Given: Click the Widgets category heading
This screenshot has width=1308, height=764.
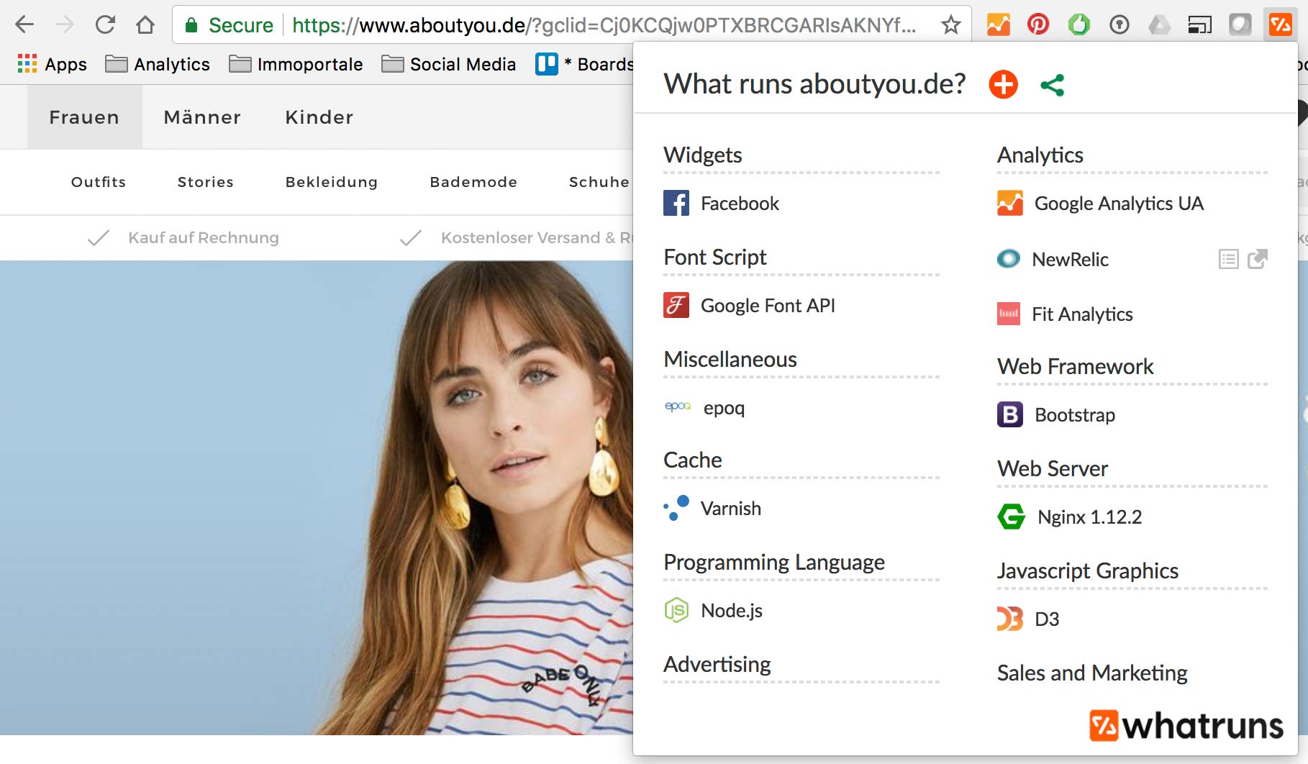Looking at the screenshot, I should pos(703,155).
